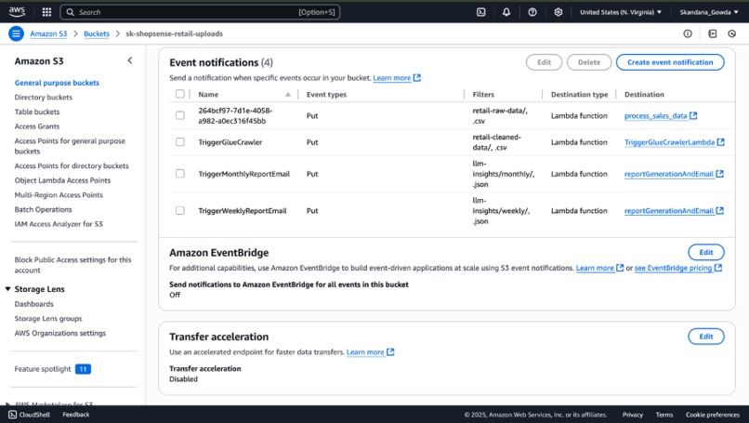Check the 264bcf97 notification row
Image resolution: width=749 pixels, height=423 pixels.
click(180, 115)
